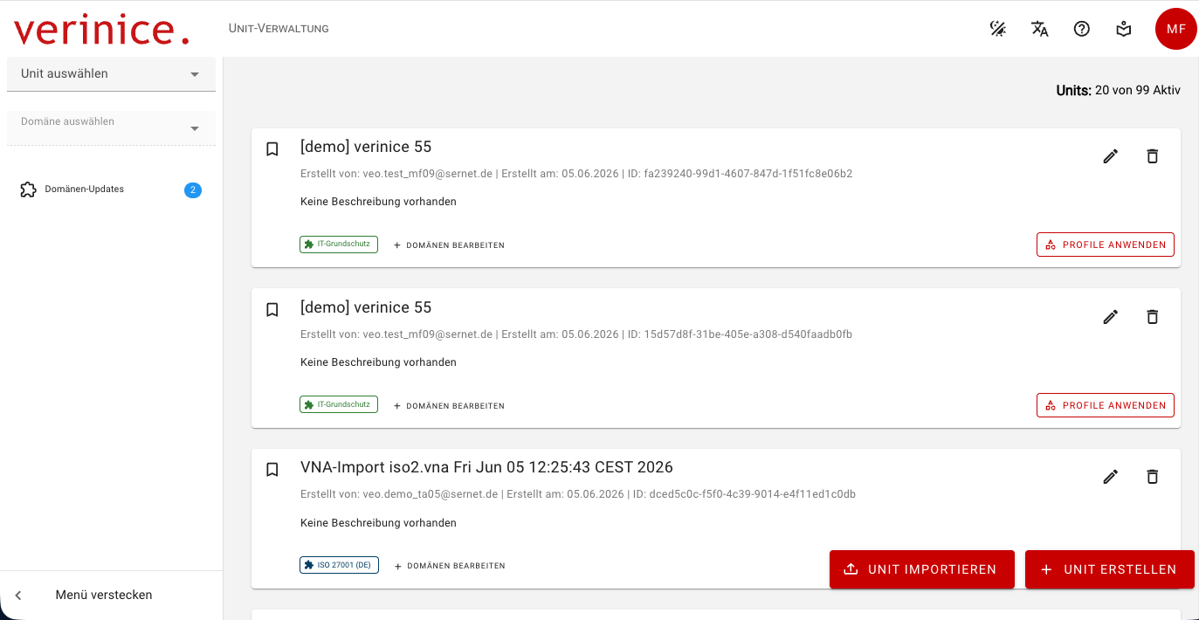This screenshot has width=1199, height=620.
Task: Toggle the light/dark theme icon
Action: point(997,29)
